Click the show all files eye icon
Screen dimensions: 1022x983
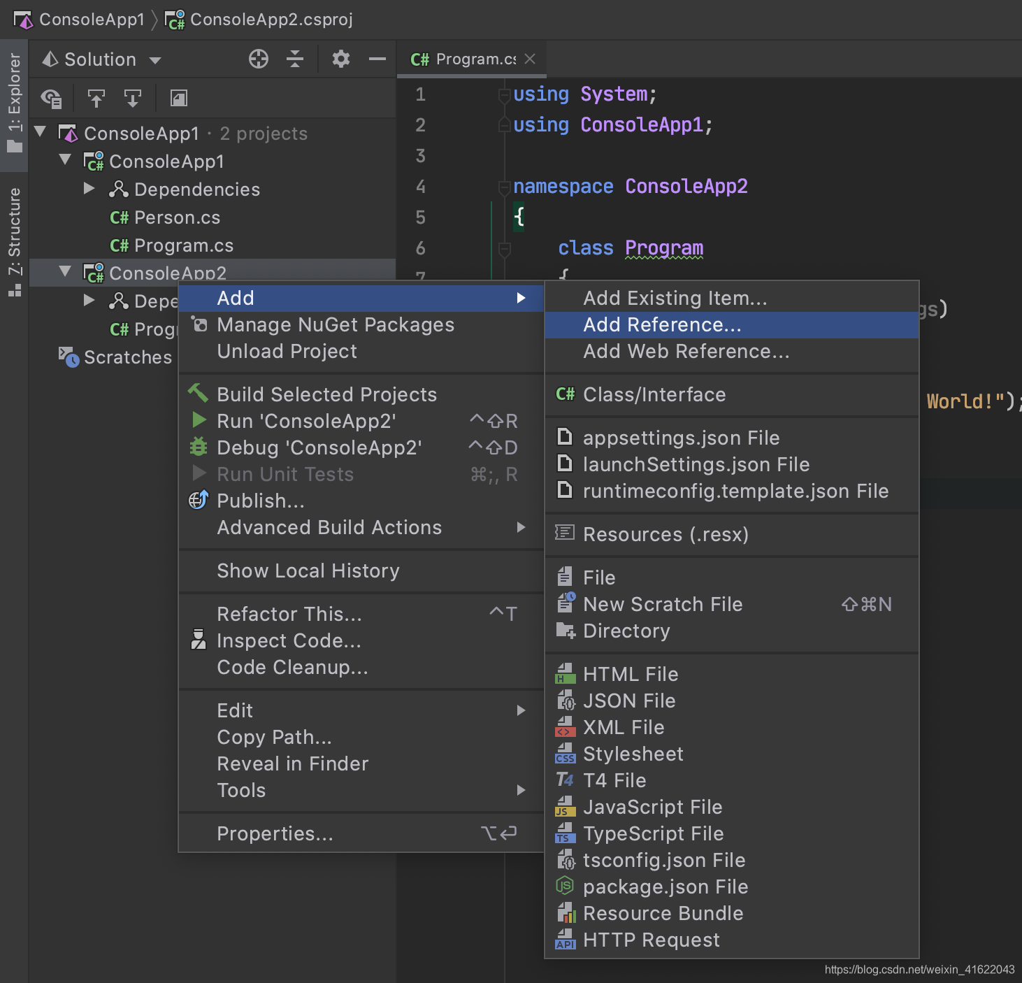click(x=52, y=99)
